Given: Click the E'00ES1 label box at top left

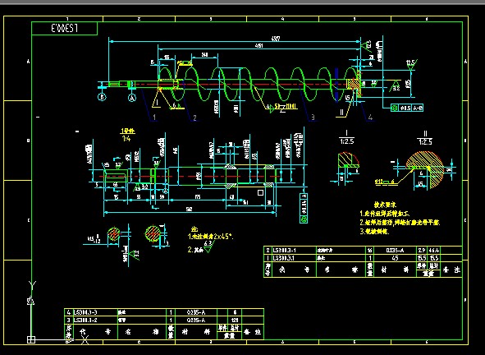Looking at the screenshot, I should coord(64,28).
